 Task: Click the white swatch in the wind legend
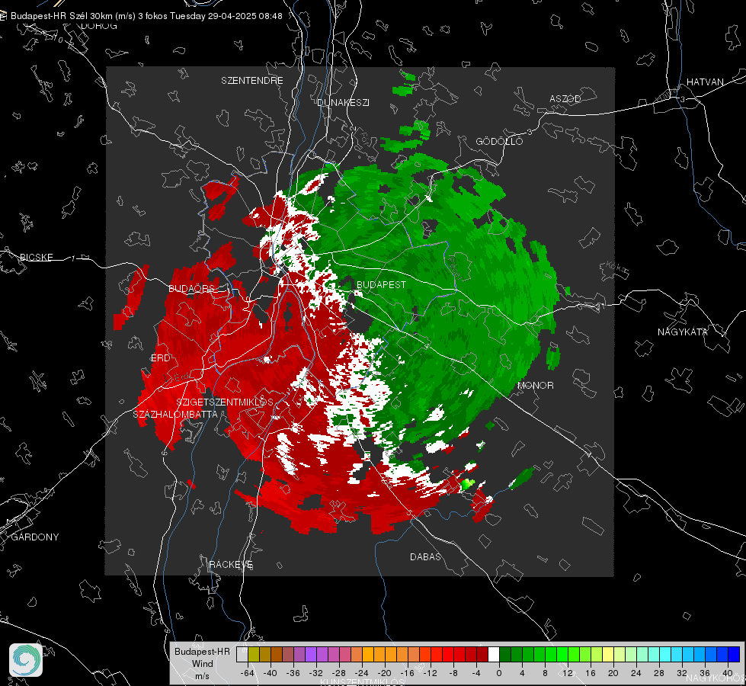point(494,655)
